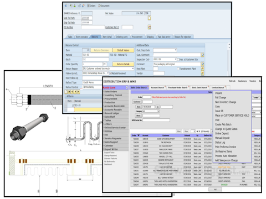This screenshot has height=199, width=266.
Task: Select the Order radio button in ERP
Action: pos(253,97)
